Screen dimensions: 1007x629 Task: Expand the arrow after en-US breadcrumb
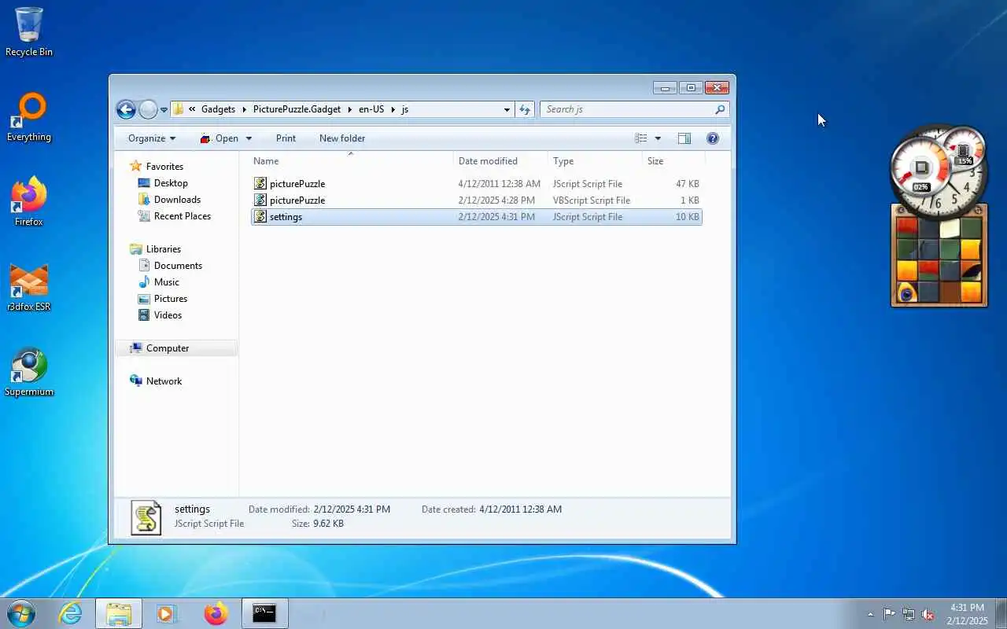coord(393,109)
